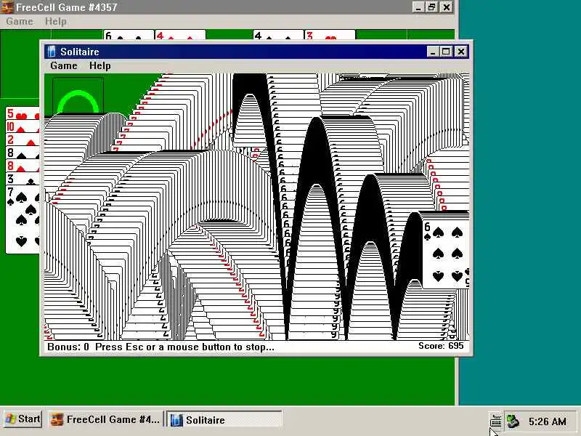The height and width of the screenshot is (436, 581).
Task: Minimize the Solitaire window
Action: click(x=432, y=52)
